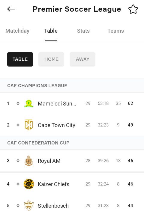Switch to the Matchday tab

click(x=17, y=31)
